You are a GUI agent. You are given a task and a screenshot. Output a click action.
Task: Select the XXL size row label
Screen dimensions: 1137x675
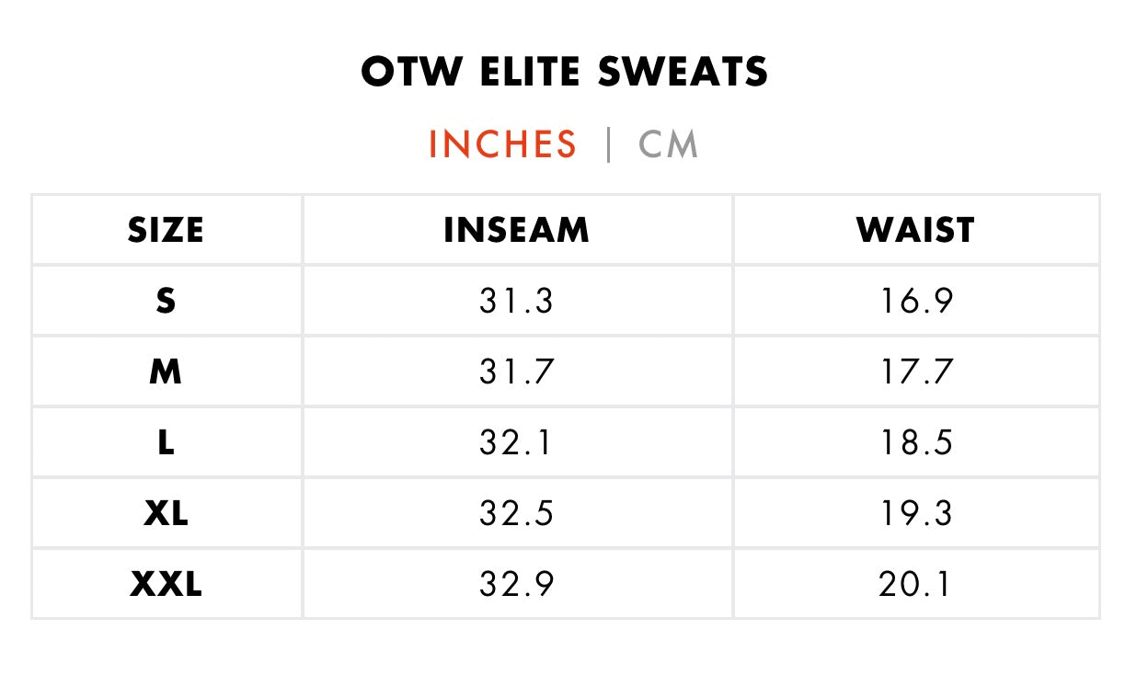(166, 584)
